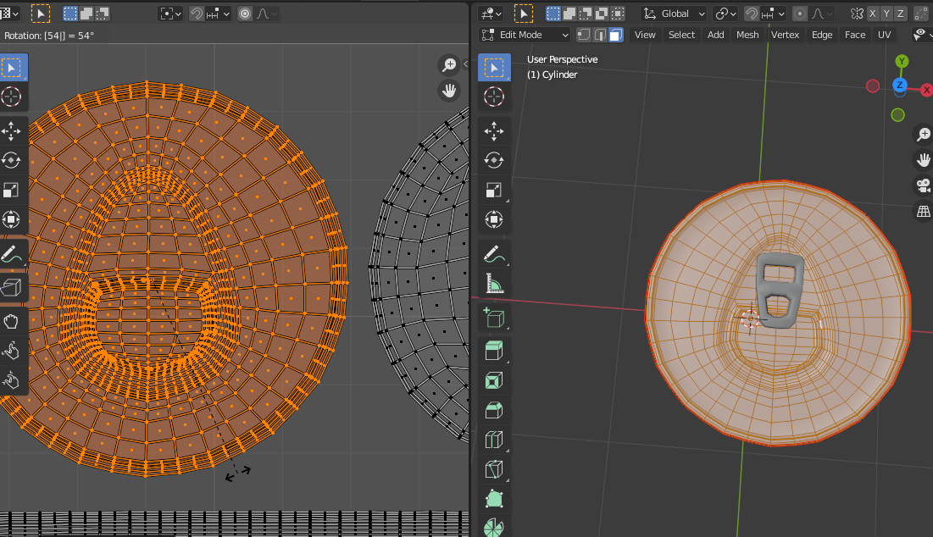
Task: Open the UV menu in 3D viewport
Action: tap(884, 35)
